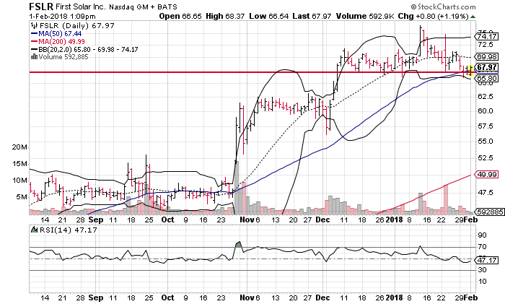
Task: Click the 57.5 price axis label
Action: coord(486,126)
